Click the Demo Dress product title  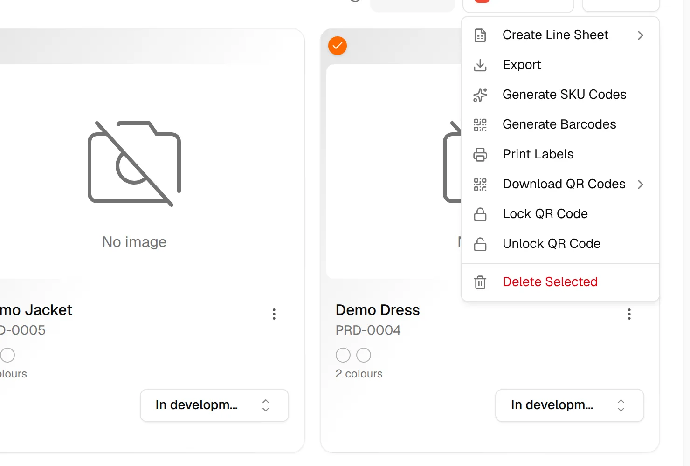(378, 310)
